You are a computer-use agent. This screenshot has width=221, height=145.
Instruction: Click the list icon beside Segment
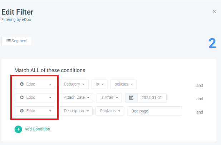click(x=9, y=41)
